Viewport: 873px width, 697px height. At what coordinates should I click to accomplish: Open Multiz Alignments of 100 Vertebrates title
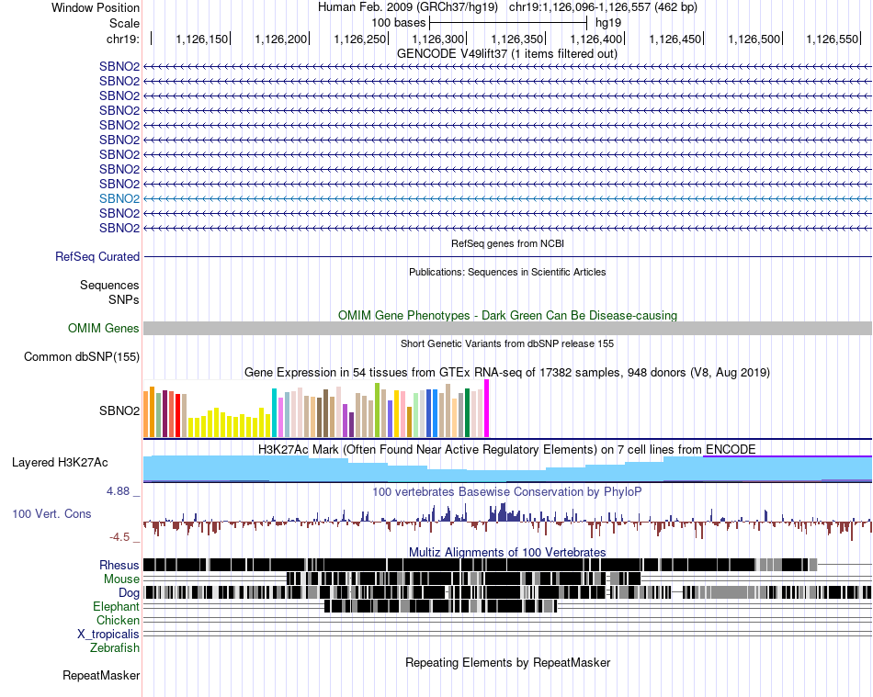507,552
